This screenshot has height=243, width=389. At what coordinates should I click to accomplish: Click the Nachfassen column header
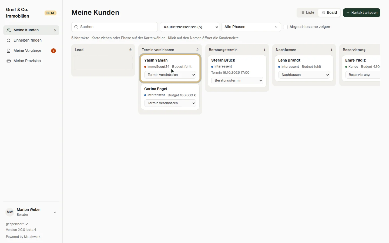(x=286, y=50)
